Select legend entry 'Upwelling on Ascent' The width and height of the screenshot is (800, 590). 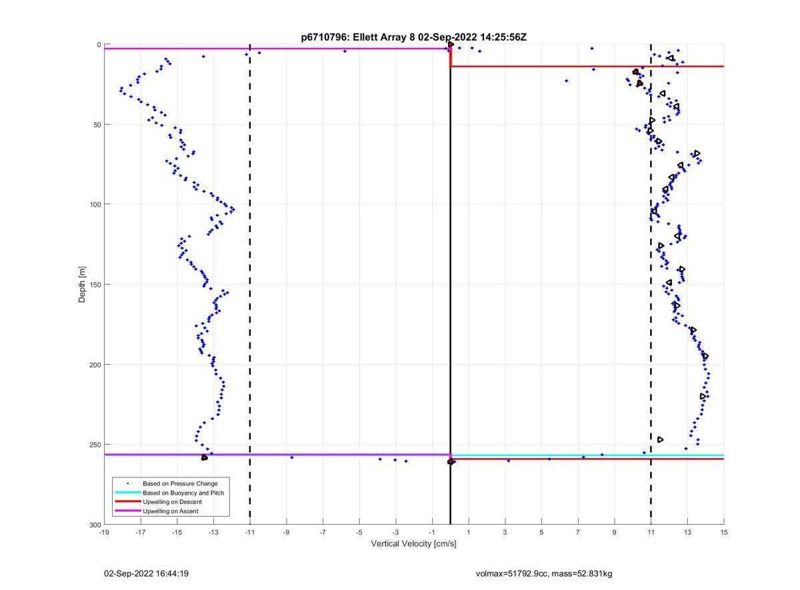(171, 511)
